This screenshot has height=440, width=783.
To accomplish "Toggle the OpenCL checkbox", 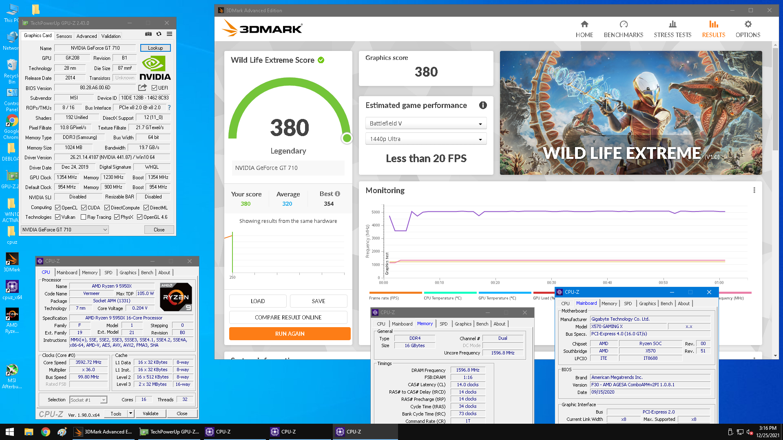I will tap(58, 207).
